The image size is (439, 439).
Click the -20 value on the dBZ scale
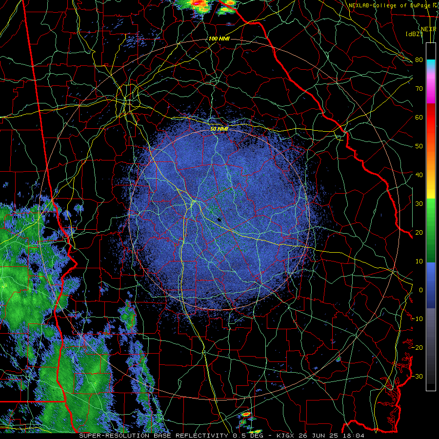click(x=418, y=348)
